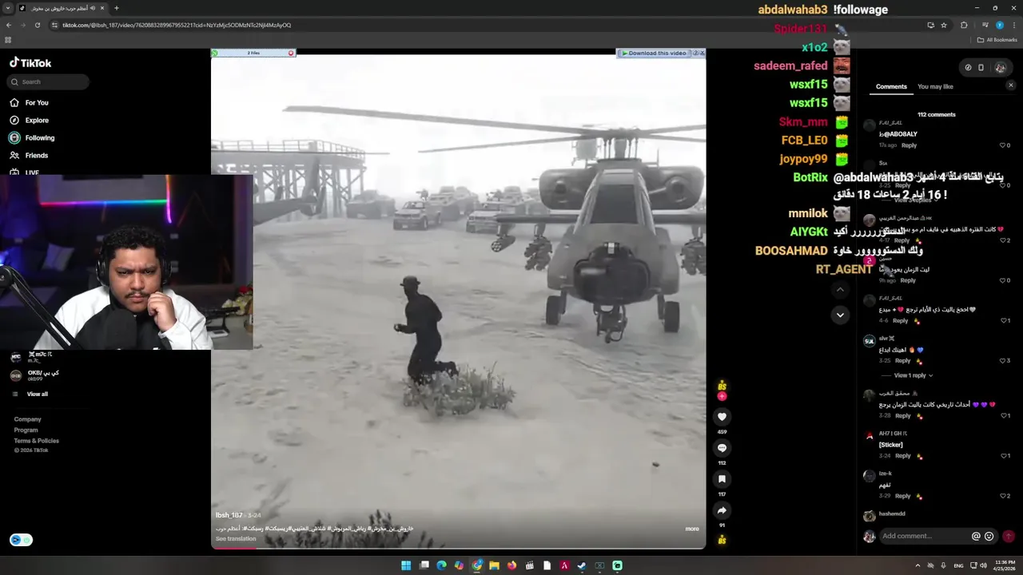Expand the caption with the more link
Screen dimensions: 1023x575
point(692,529)
